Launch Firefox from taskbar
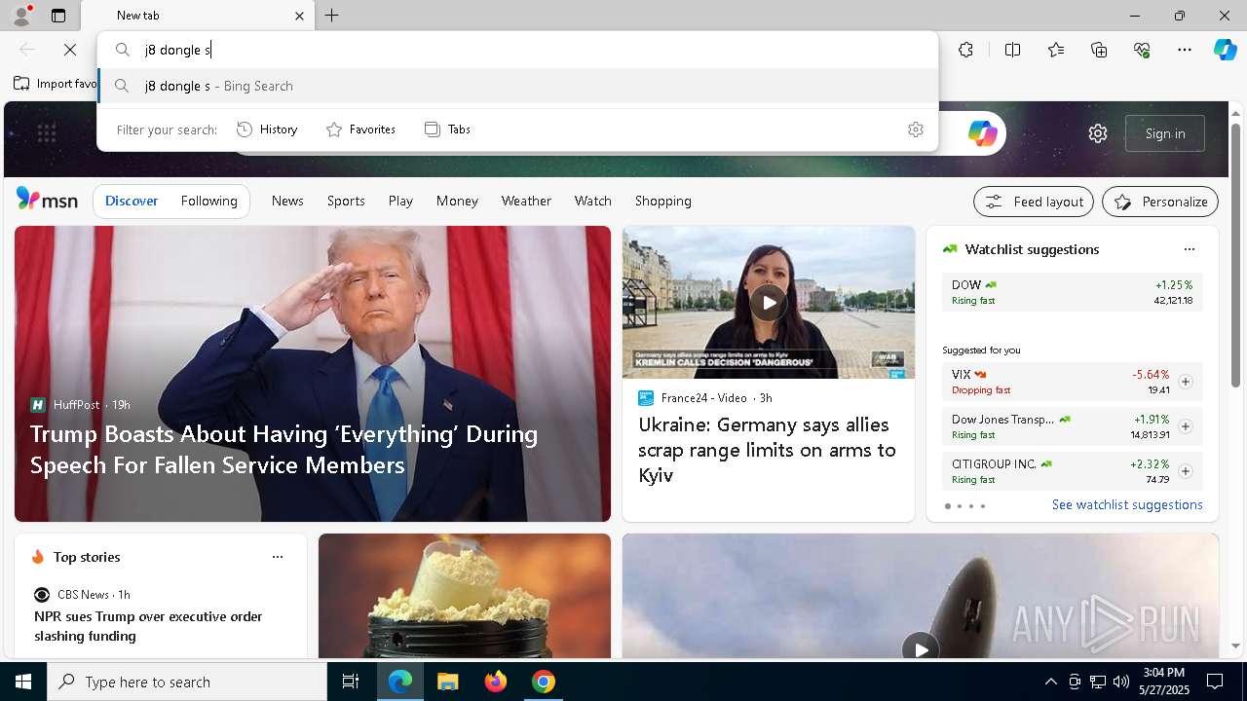The height and width of the screenshot is (701, 1247). pyautogui.click(x=496, y=682)
